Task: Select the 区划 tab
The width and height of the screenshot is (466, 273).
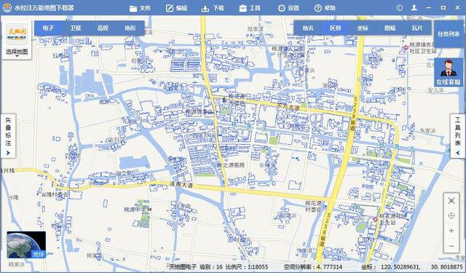Action: click(x=335, y=28)
